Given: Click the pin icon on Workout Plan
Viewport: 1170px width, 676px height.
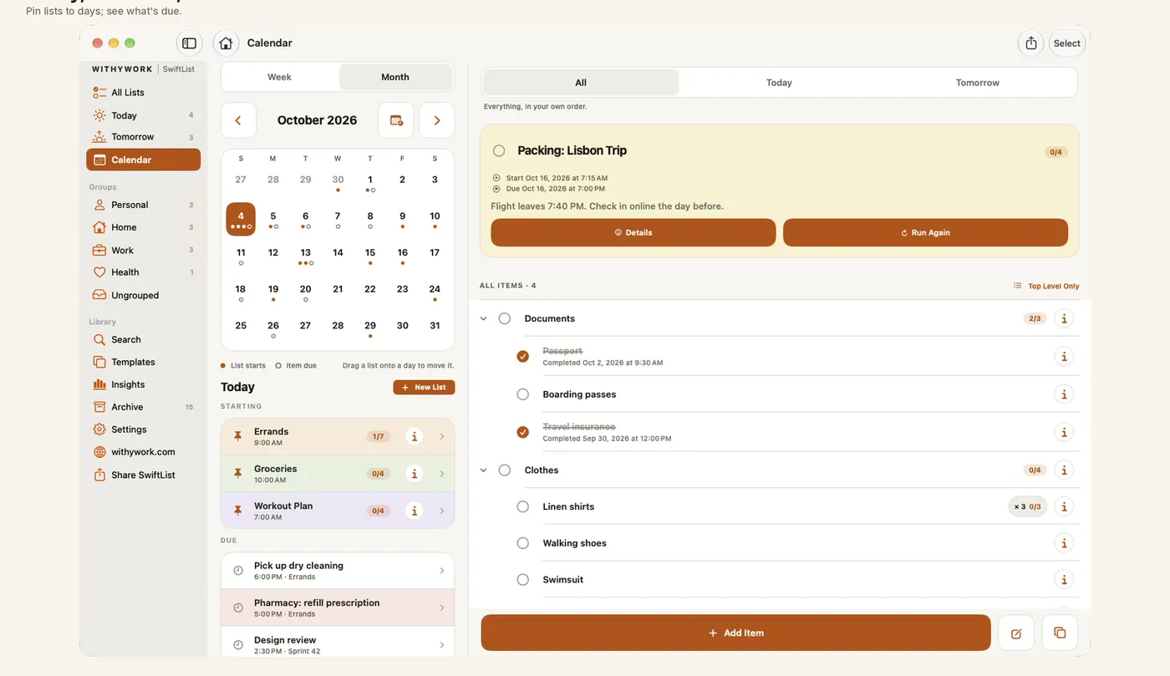Looking at the screenshot, I should click(x=237, y=511).
